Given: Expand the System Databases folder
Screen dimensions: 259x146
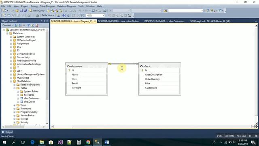Looking at the screenshot, I should coord(11,37).
